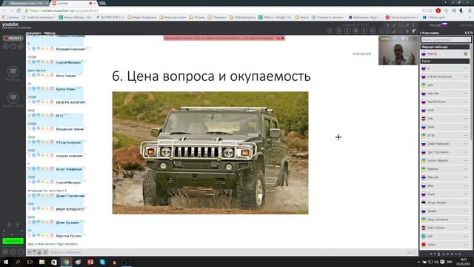Click the presenter webcam video thumbnail
The height and width of the screenshot is (267, 474).
[x=398, y=50]
